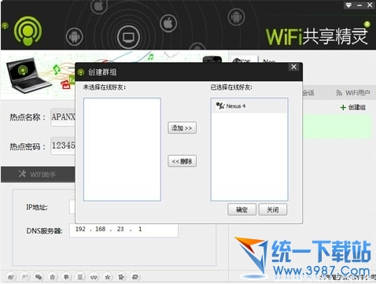376x284 pixels.
Task: Confirm the group with 确定 button
Action: pyautogui.click(x=241, y=209)
